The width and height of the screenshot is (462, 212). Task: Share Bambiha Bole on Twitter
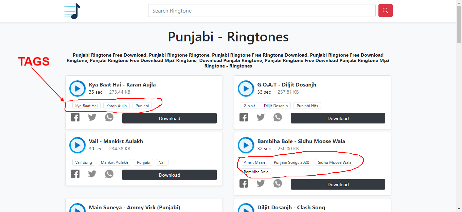click(x=261, y=183)
